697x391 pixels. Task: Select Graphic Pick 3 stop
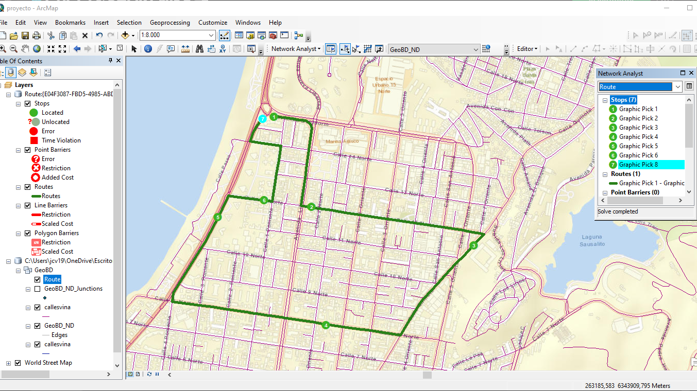tap(638, 128)
